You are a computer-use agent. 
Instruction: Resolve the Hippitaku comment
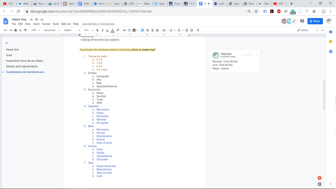pyautogui.click(x=247, y=55)
